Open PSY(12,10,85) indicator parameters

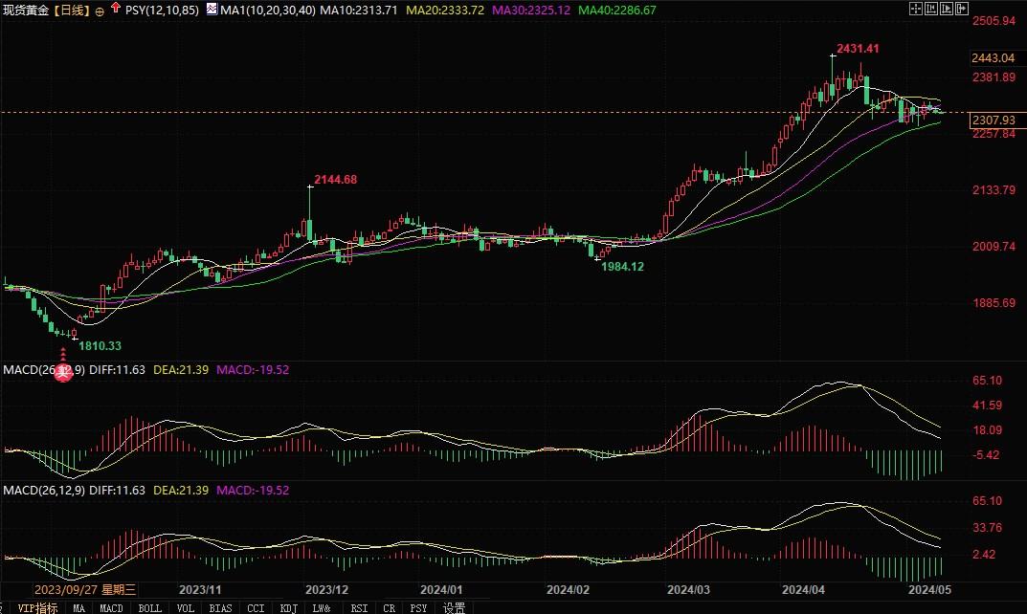tap(162, 10)
